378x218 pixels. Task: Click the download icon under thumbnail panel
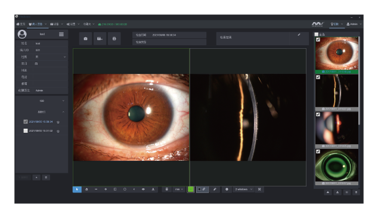click(337, 192)
